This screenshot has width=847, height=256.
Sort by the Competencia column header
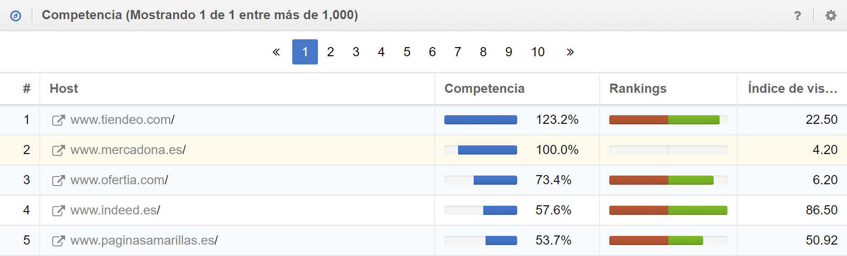(484, 89)
